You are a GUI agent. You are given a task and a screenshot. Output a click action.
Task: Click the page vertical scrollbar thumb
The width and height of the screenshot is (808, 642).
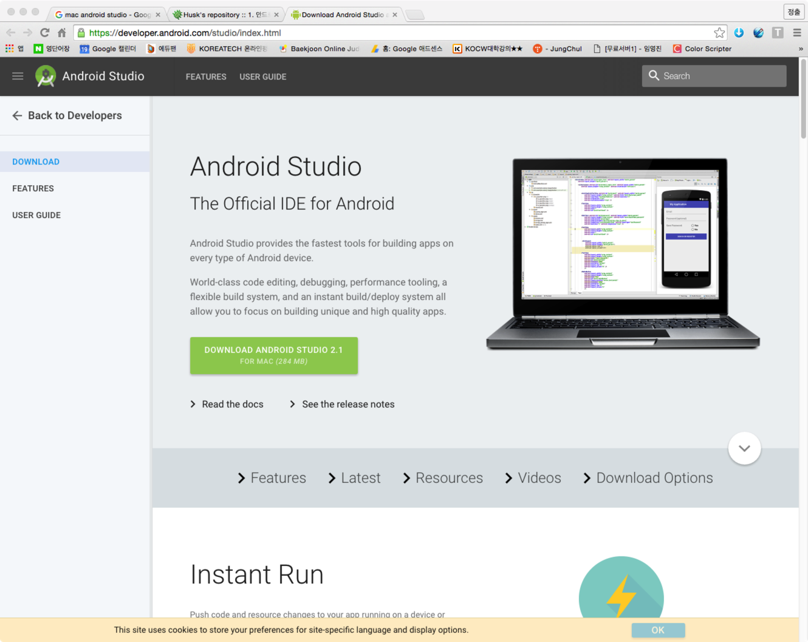pos(803,100)
